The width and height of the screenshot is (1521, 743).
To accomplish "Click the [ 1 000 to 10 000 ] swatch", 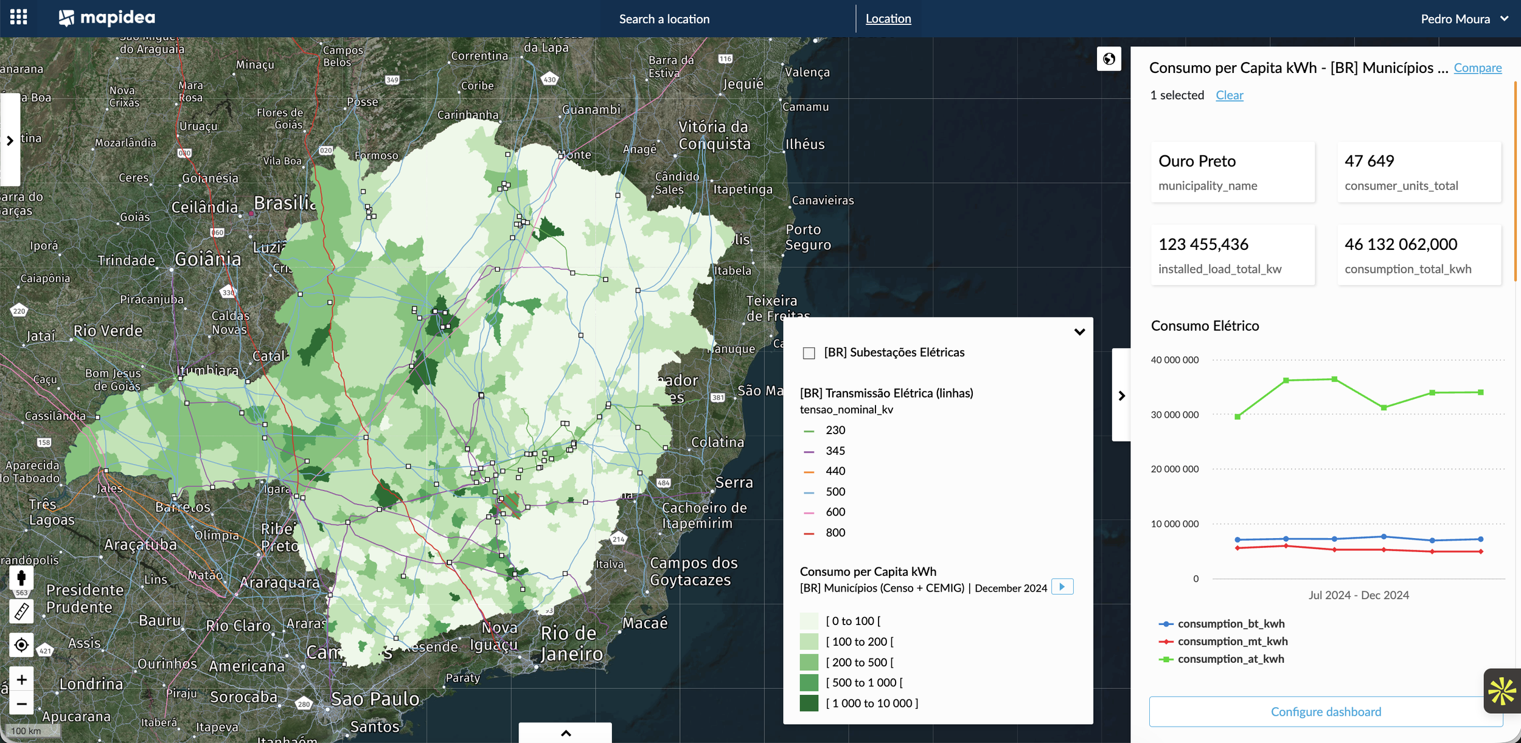I will point(809,703).
